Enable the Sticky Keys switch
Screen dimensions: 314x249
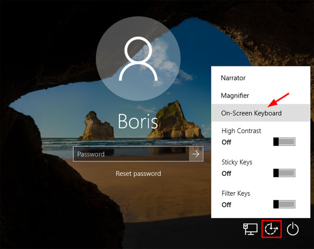point(284,173)
